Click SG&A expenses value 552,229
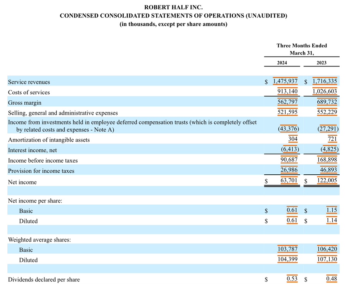 coord(327,112)
